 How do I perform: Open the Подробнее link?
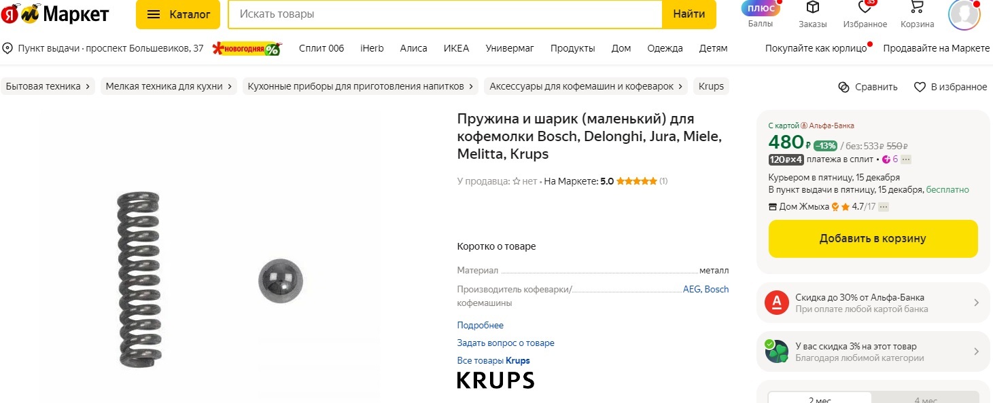tap(480, 325)
